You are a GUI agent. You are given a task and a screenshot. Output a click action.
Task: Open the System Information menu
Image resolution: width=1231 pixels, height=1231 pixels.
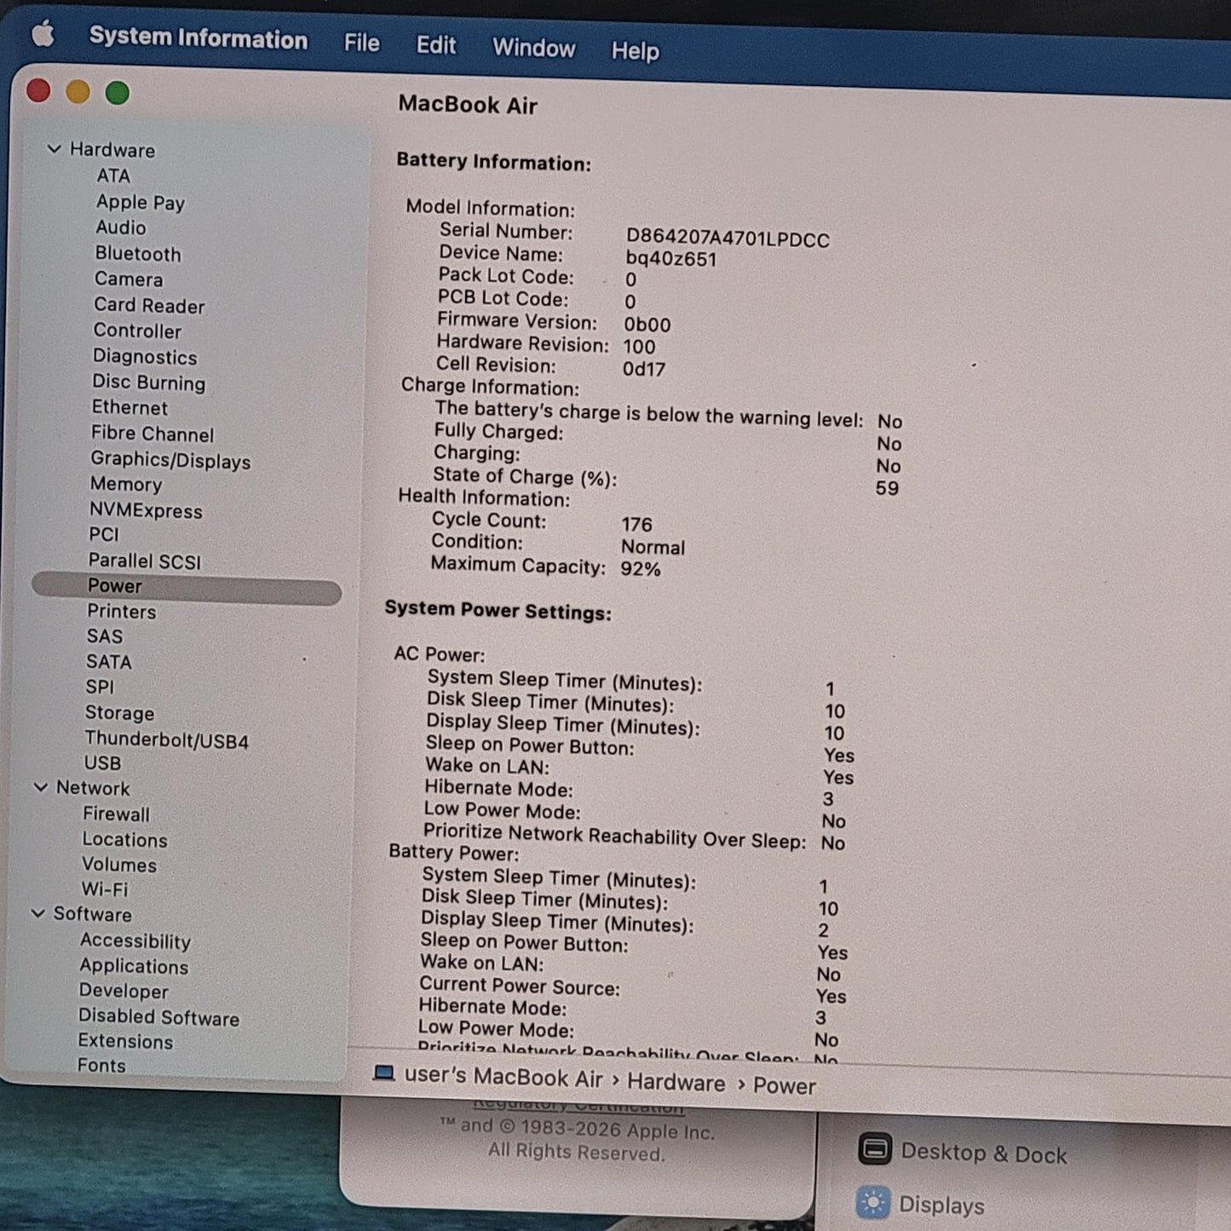point(198,38)
